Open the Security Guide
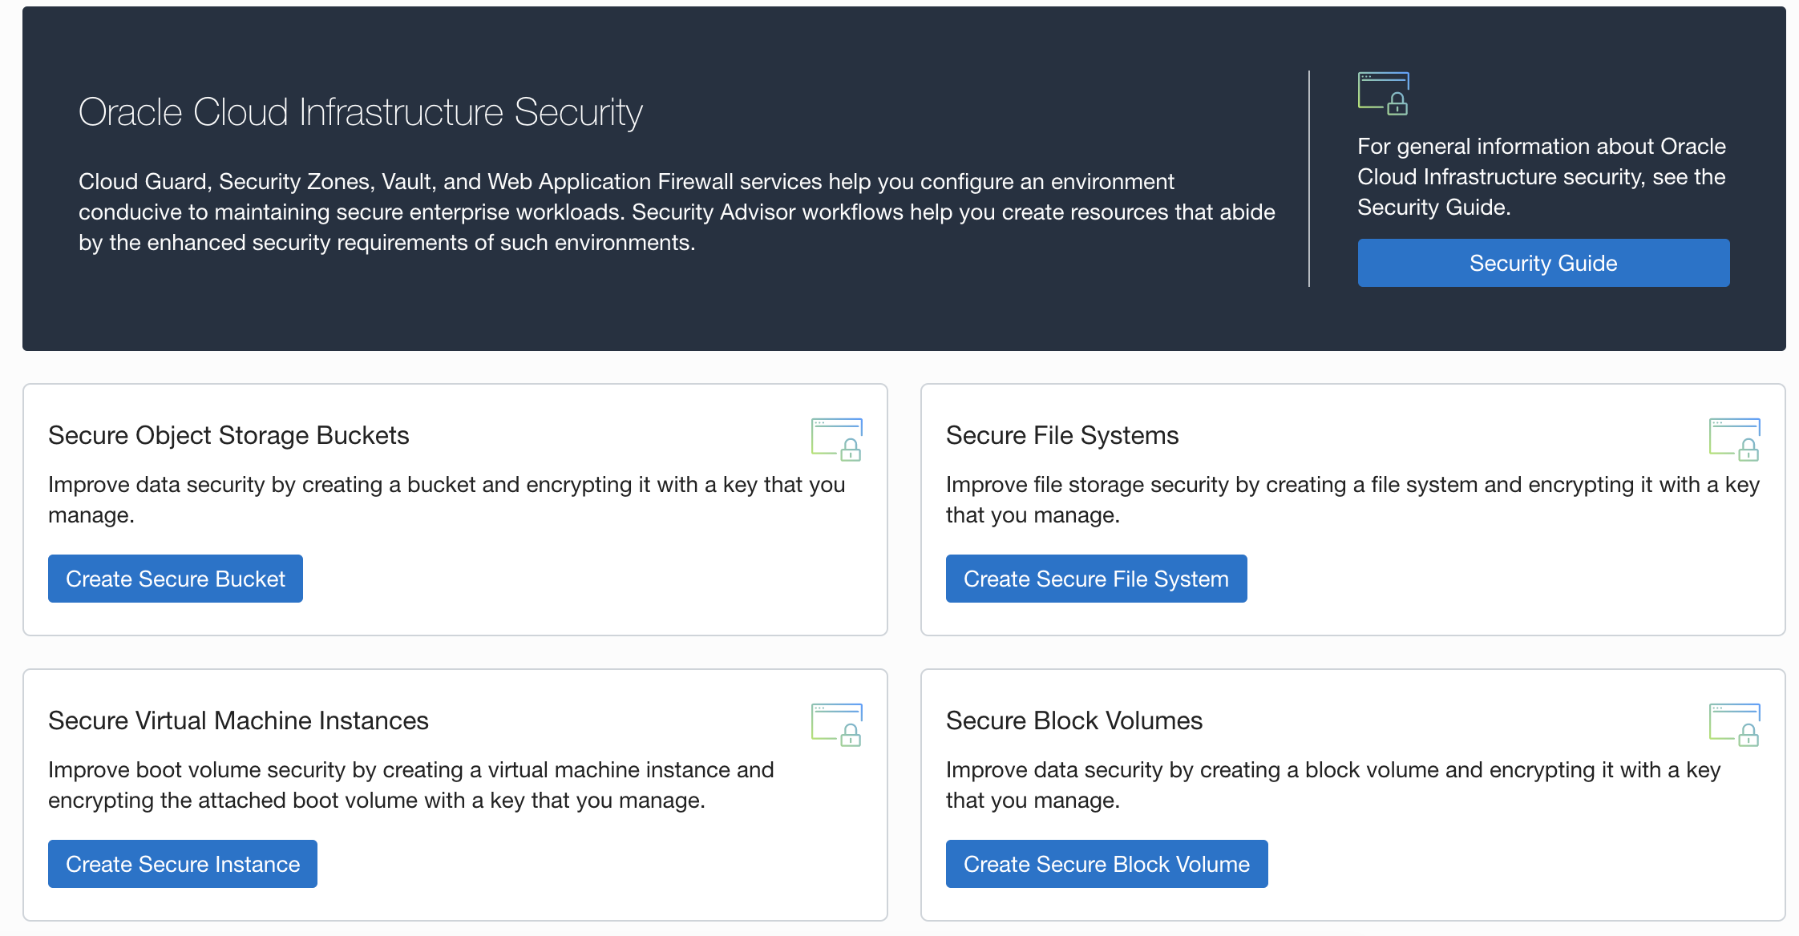 pyautogui.click(x=1542, y=263)
